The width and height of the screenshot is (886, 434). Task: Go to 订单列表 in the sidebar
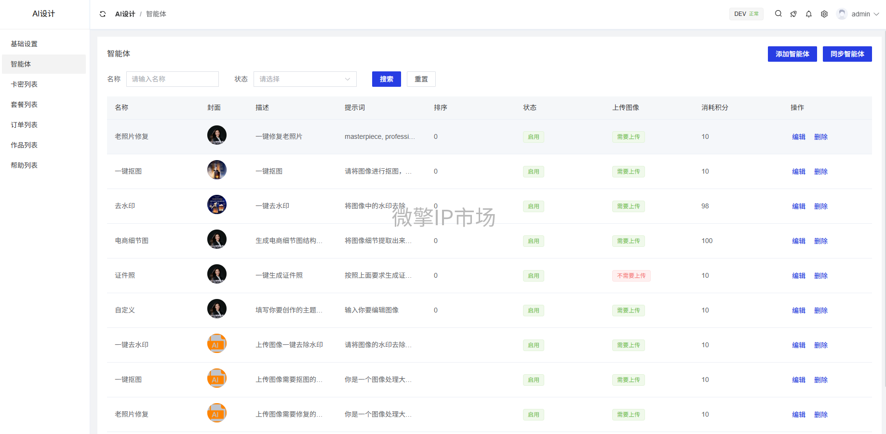pyautogui.click(x=24, y=125)
